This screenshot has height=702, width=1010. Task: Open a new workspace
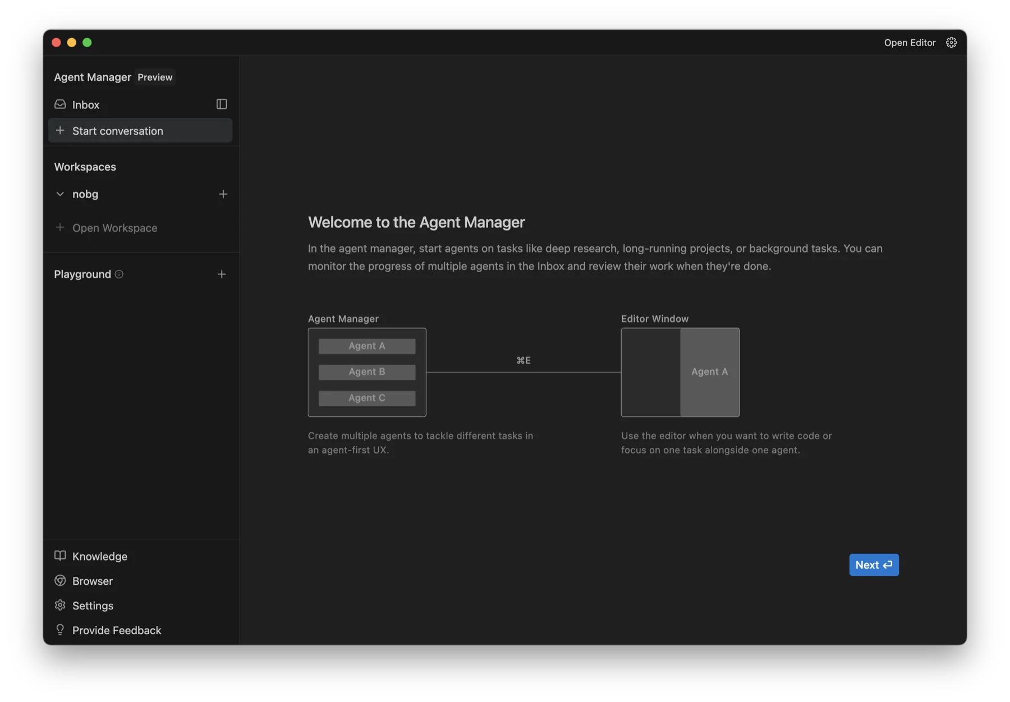pos(114,228)
